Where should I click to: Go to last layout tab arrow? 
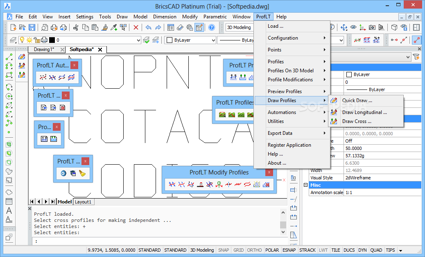pyautogui.click(x=53, y=201)
